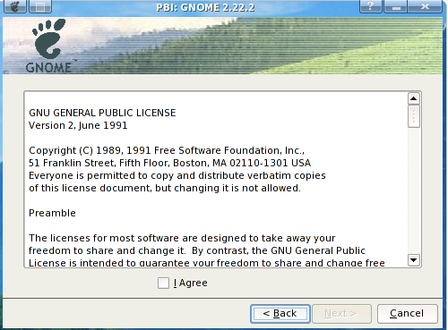Click the license text scrollbar thumb
This screenshot has width=448, height=330.
point(414,116)
